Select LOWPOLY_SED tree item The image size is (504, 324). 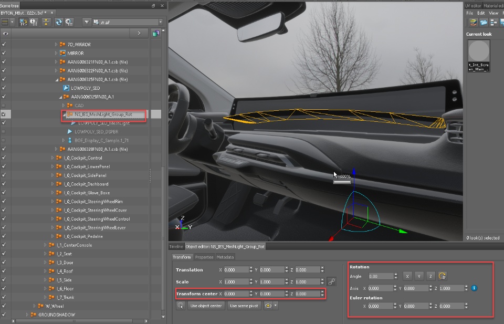(86, 88)
